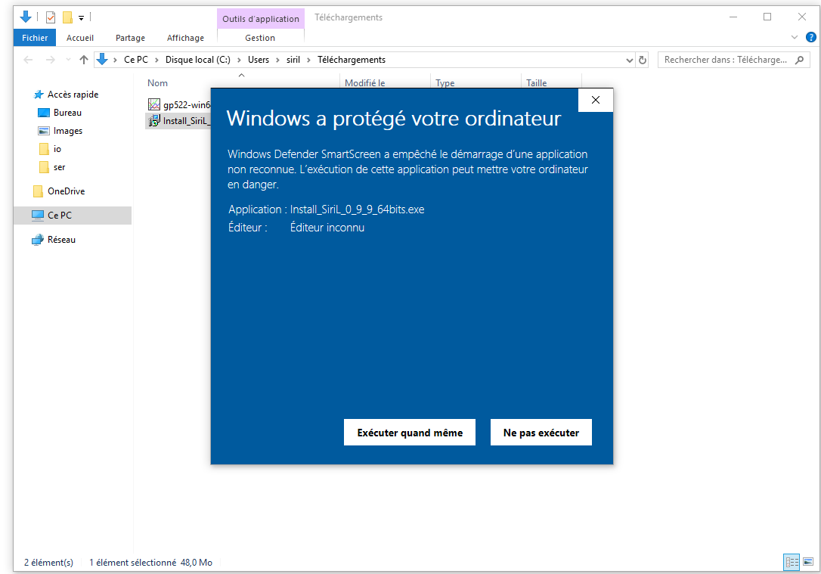Click the Ce PC computer icon
Image resolution: width=821 pixels, height=574 pixels.
[38, 216]
